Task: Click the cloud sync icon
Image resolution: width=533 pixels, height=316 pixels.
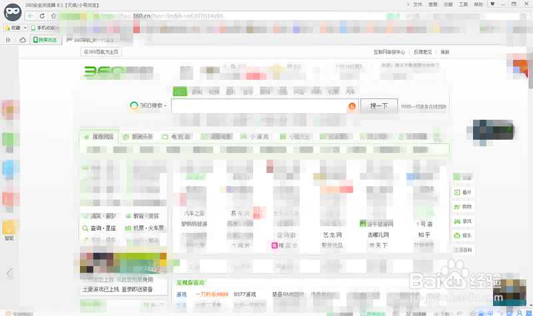Action: [x=23, y=40]
